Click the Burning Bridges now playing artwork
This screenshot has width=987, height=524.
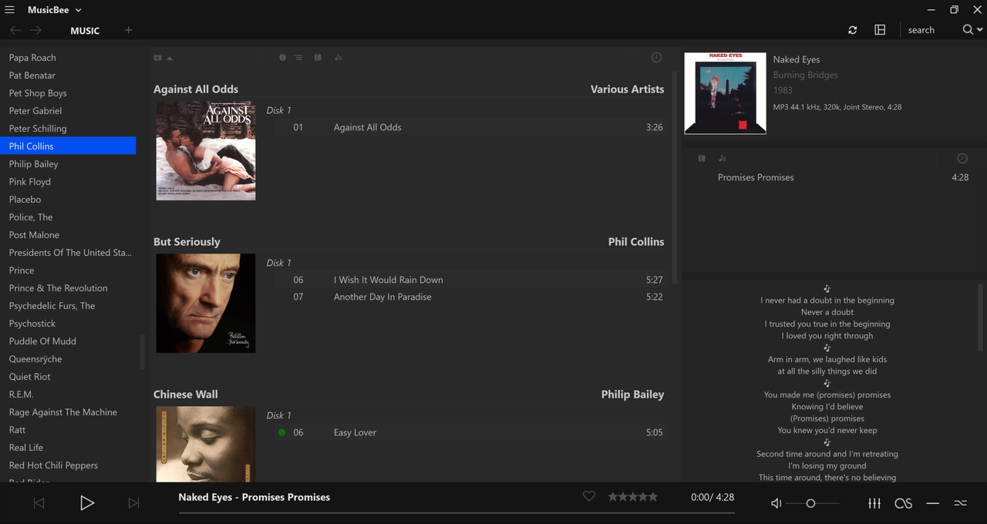[726, 93]
